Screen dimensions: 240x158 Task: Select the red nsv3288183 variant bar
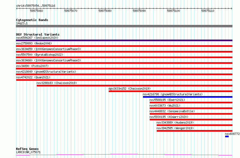[135, 86]
